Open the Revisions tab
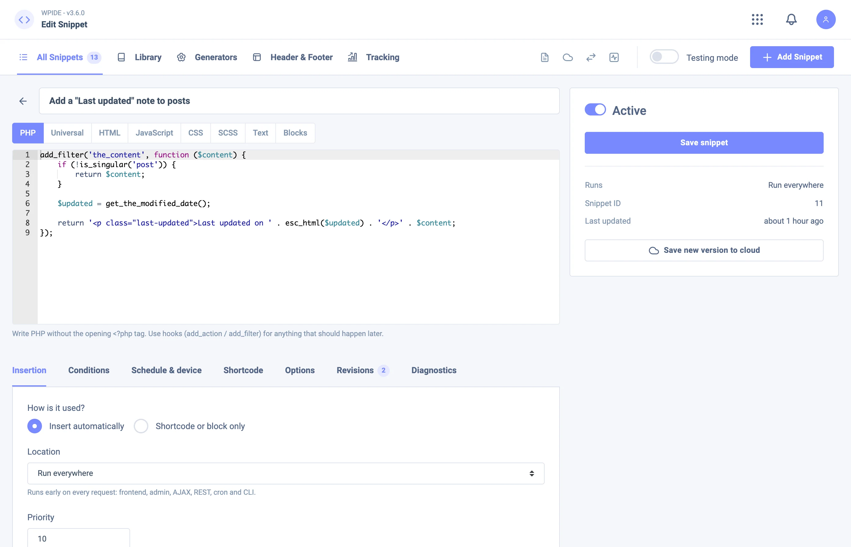The height and width of the screenshot is (547, 851). [363, 370]
